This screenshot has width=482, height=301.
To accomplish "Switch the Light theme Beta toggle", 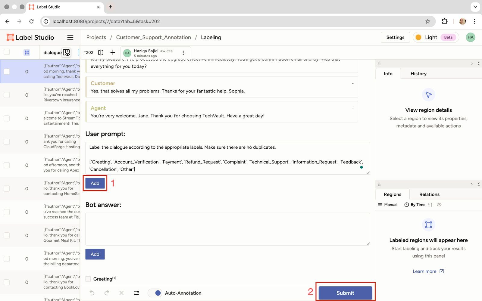I will (x=436, y=37).
